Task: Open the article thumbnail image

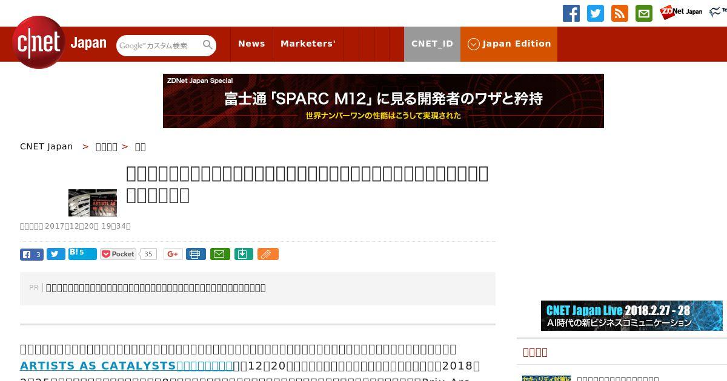Action: tap(93, 203)
